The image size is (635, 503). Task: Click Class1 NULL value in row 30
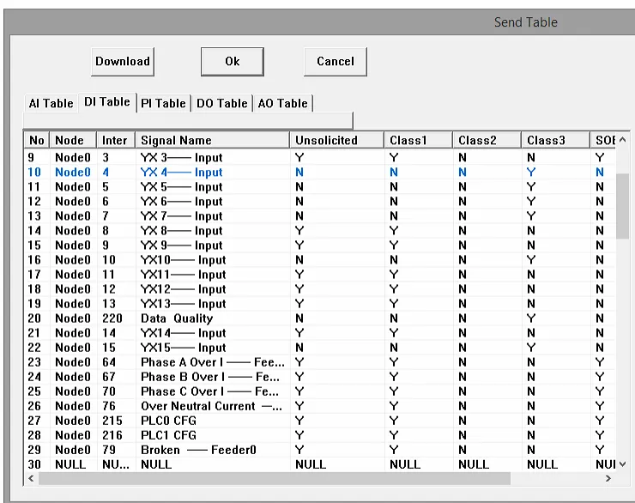point(405,464)
